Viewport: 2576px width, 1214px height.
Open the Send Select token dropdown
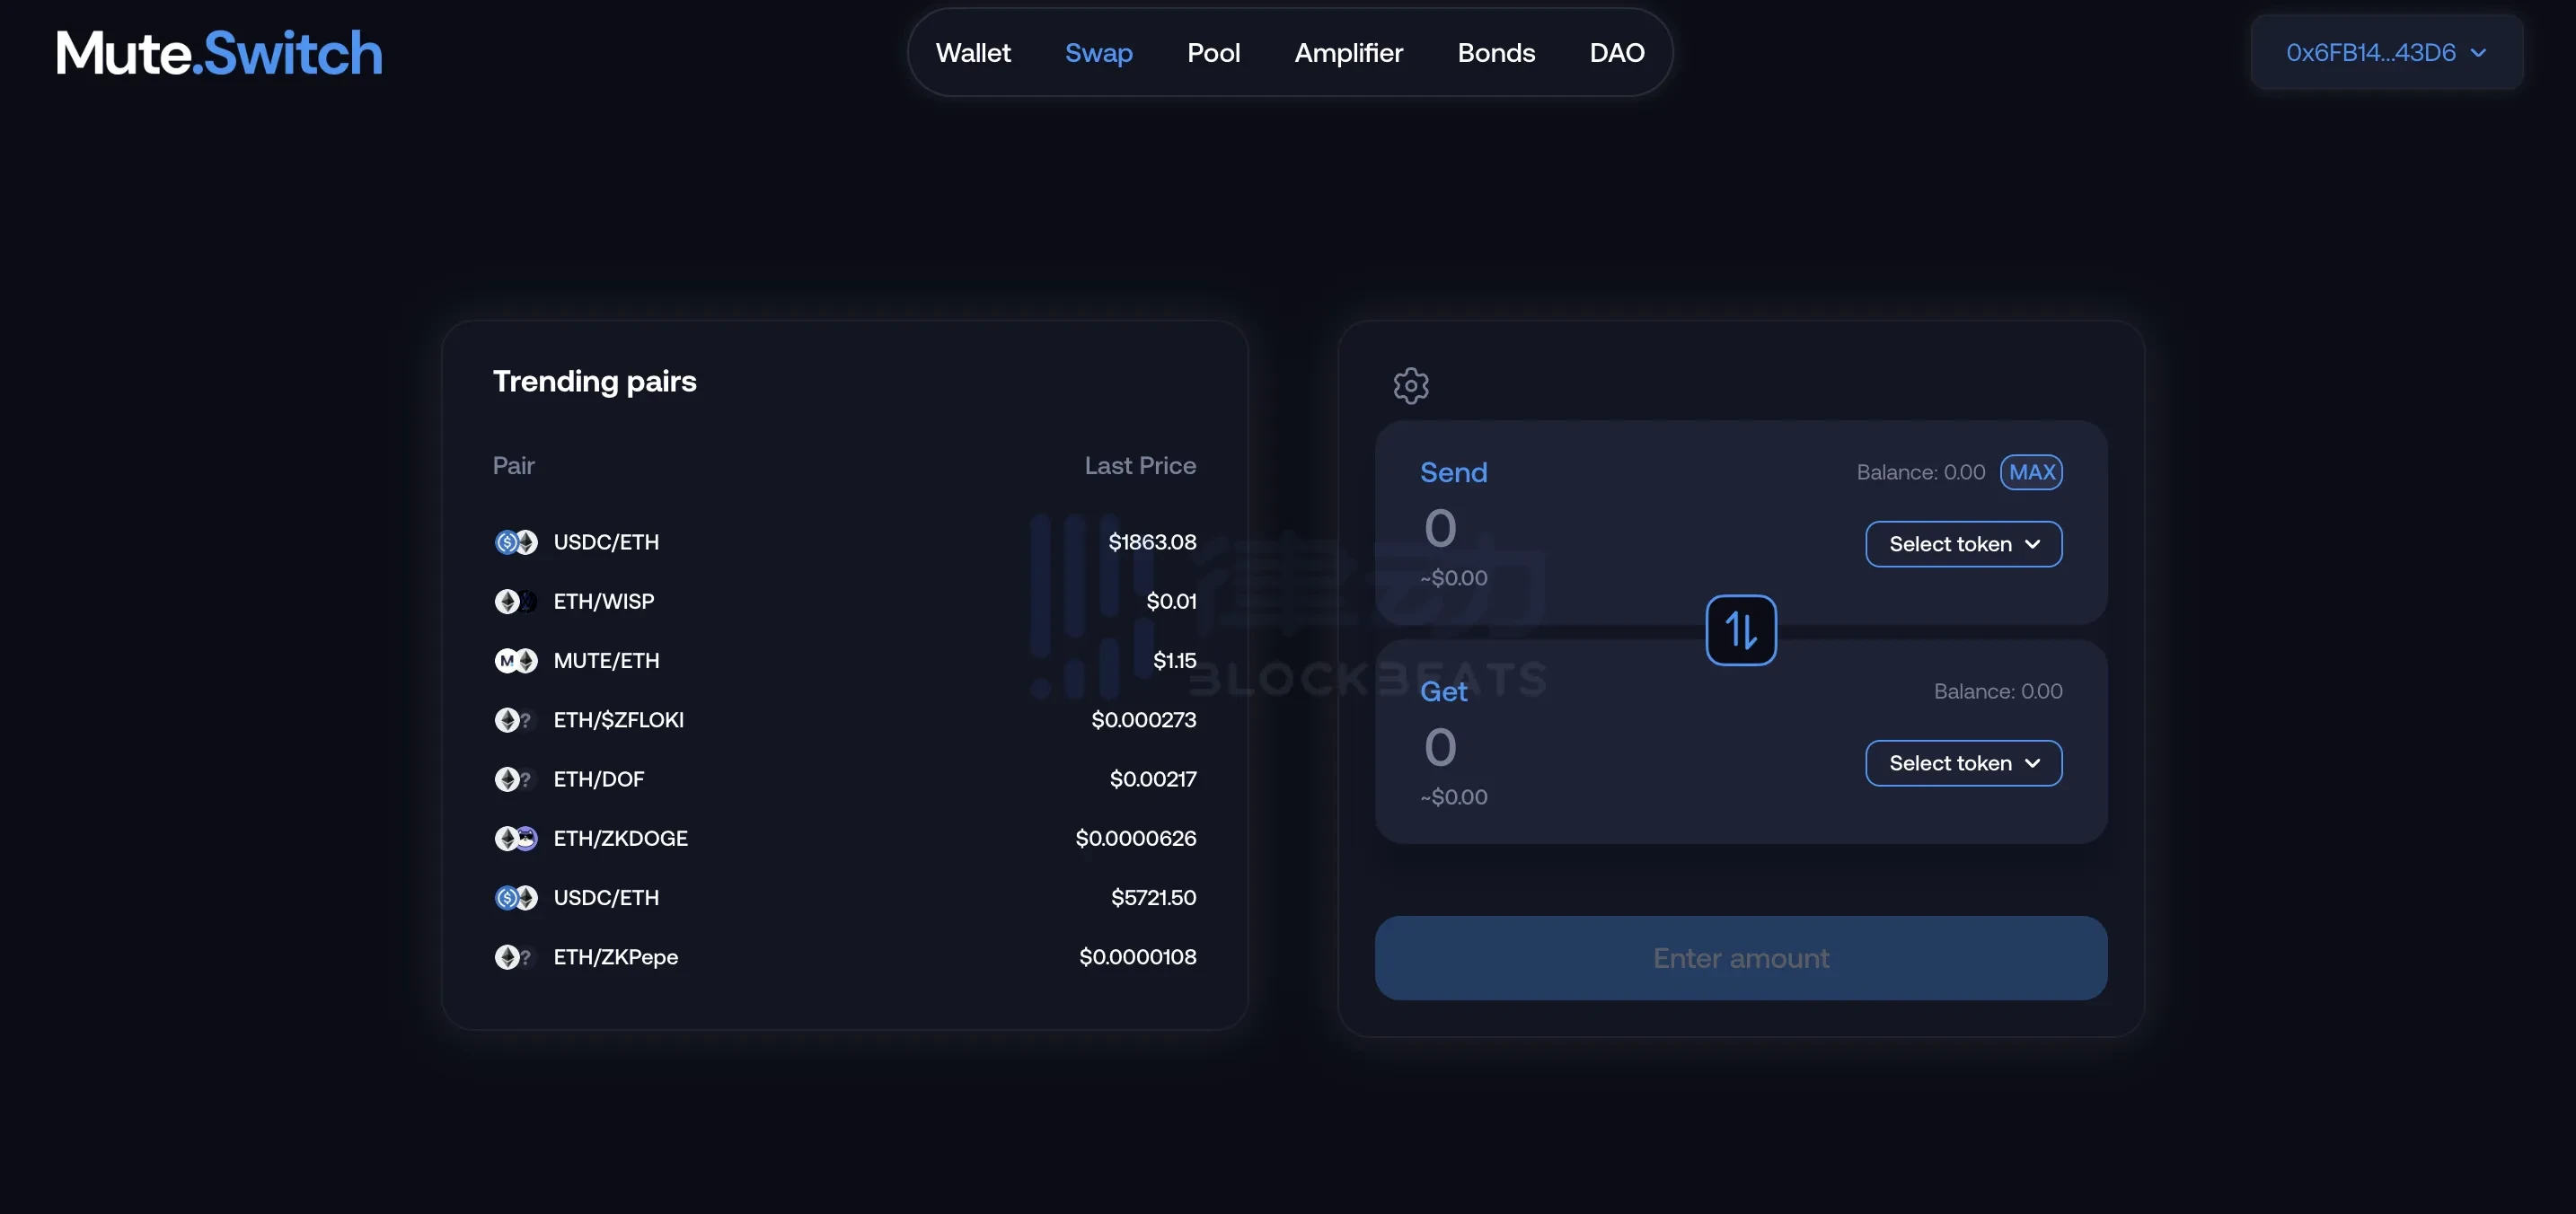pos(1963,544)
